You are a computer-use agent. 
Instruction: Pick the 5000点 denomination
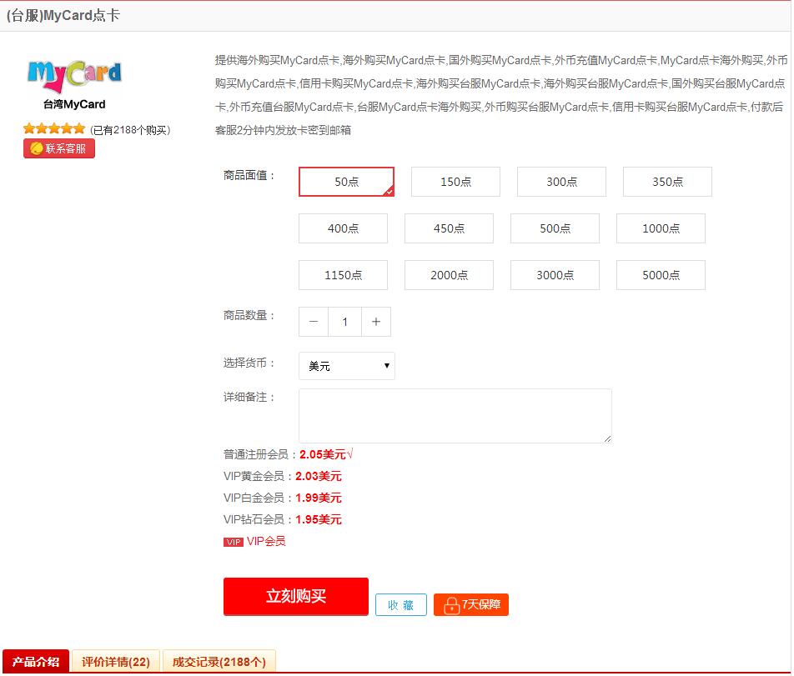click(661, 275)
